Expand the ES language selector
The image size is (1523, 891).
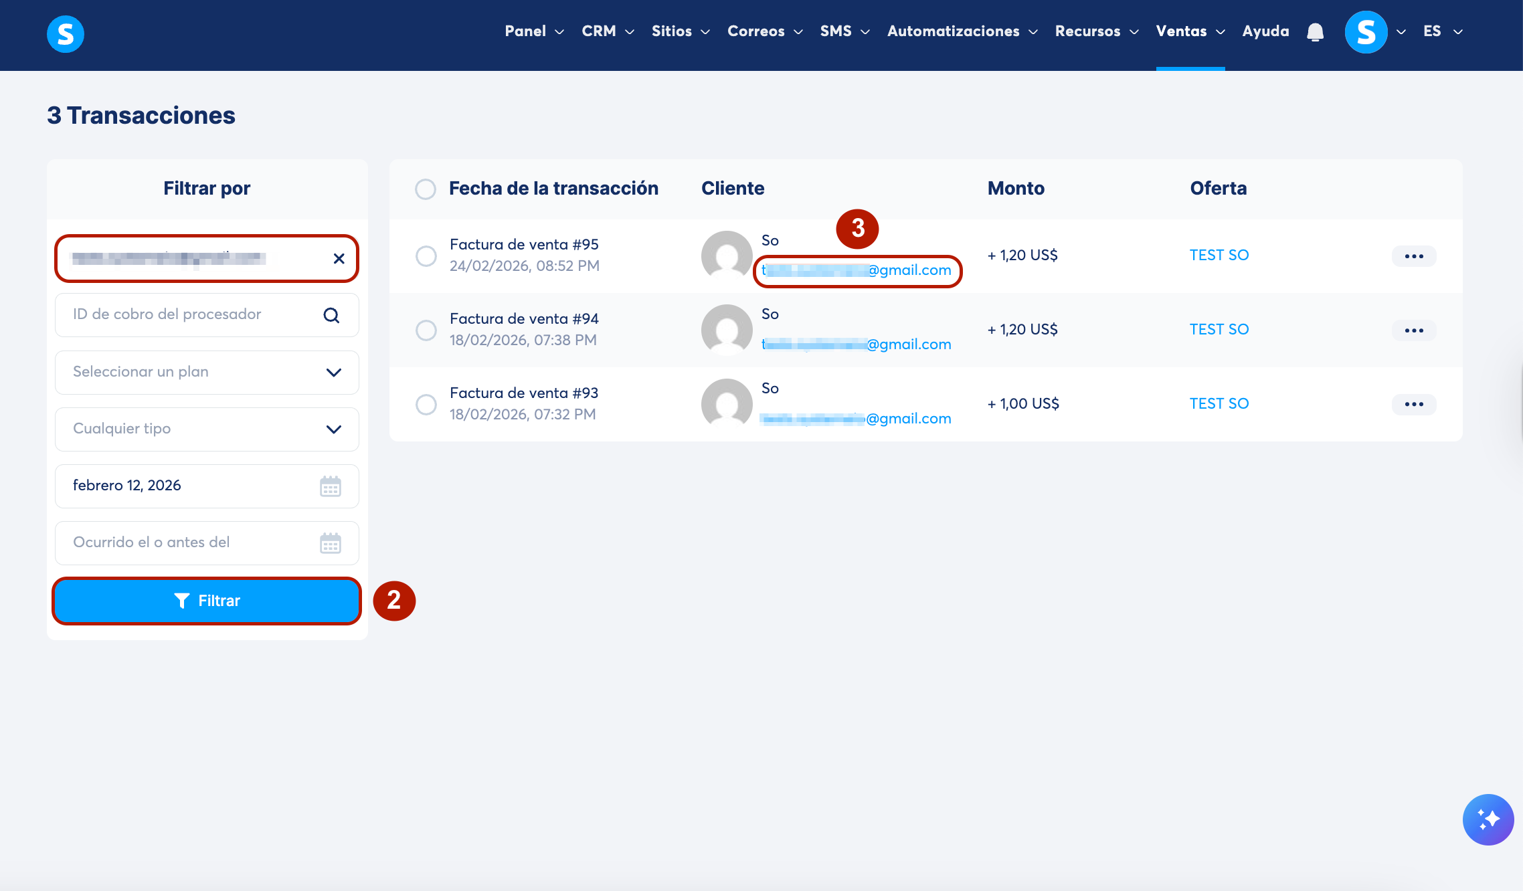tap(1443, 31)
